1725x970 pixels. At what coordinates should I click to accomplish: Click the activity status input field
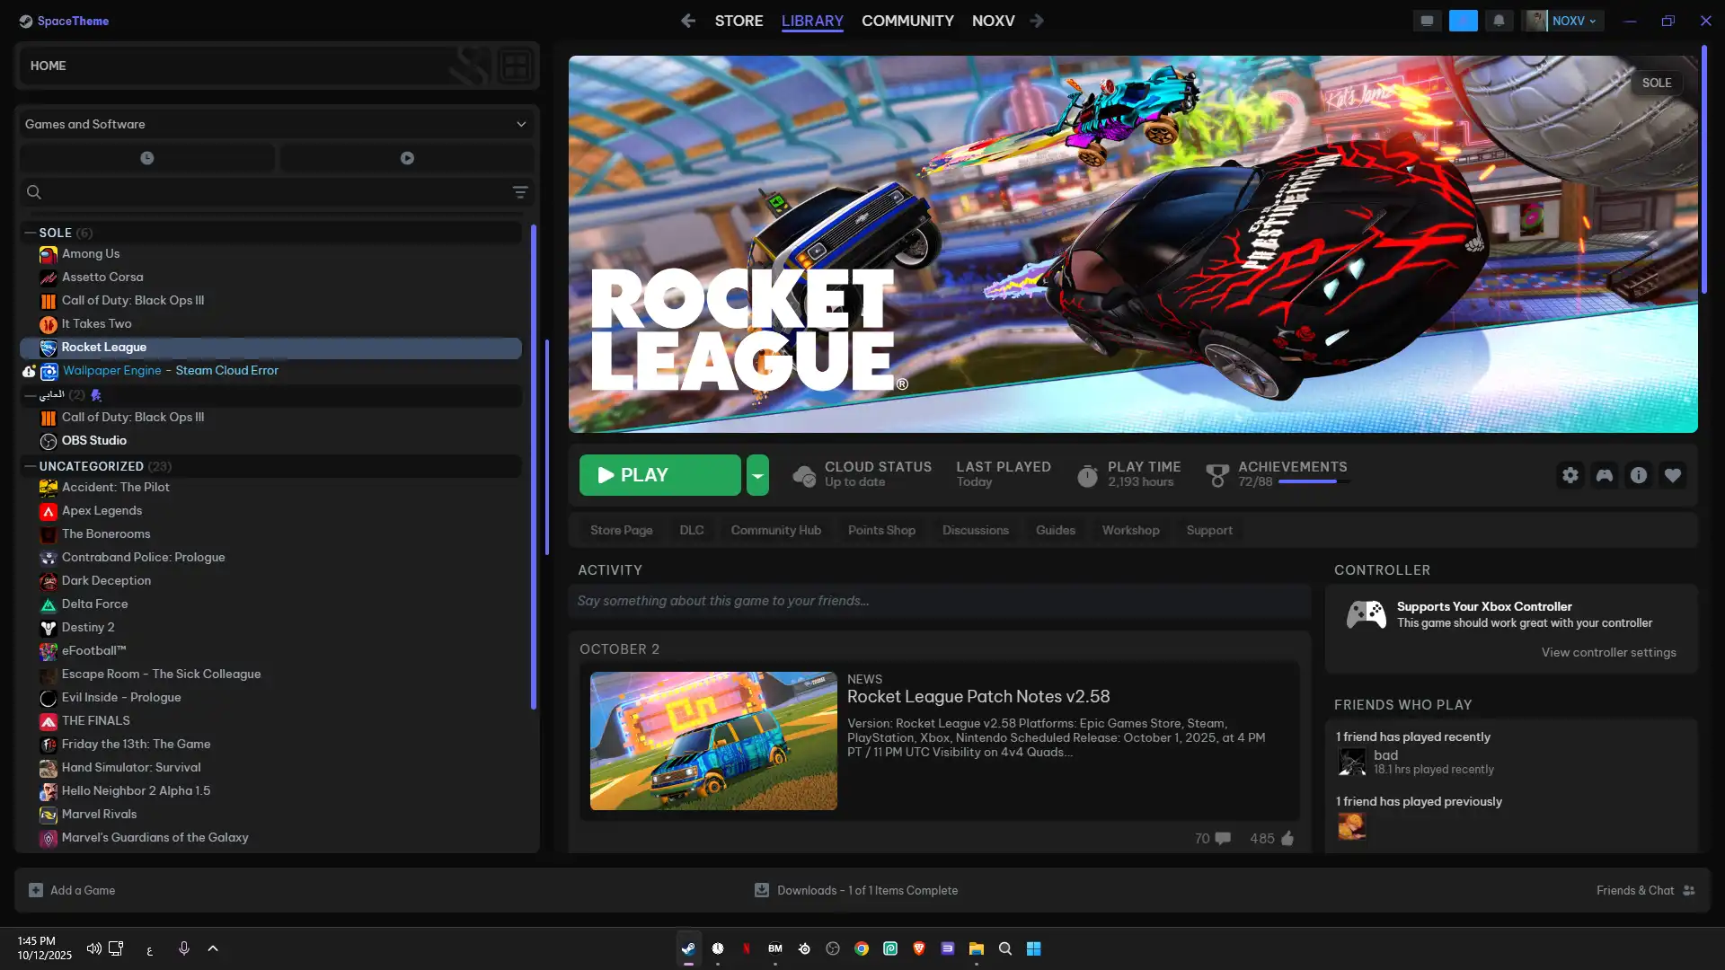pos(939,601)
